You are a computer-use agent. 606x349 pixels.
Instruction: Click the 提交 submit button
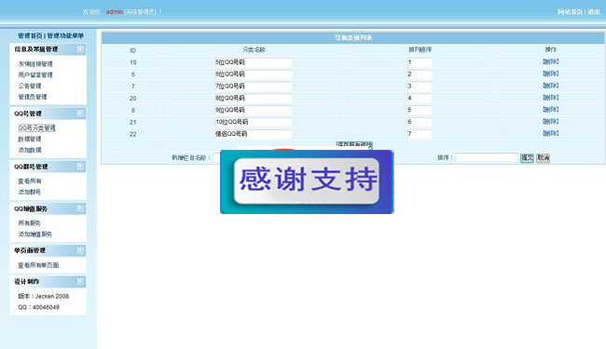click(x=527, y=157)
